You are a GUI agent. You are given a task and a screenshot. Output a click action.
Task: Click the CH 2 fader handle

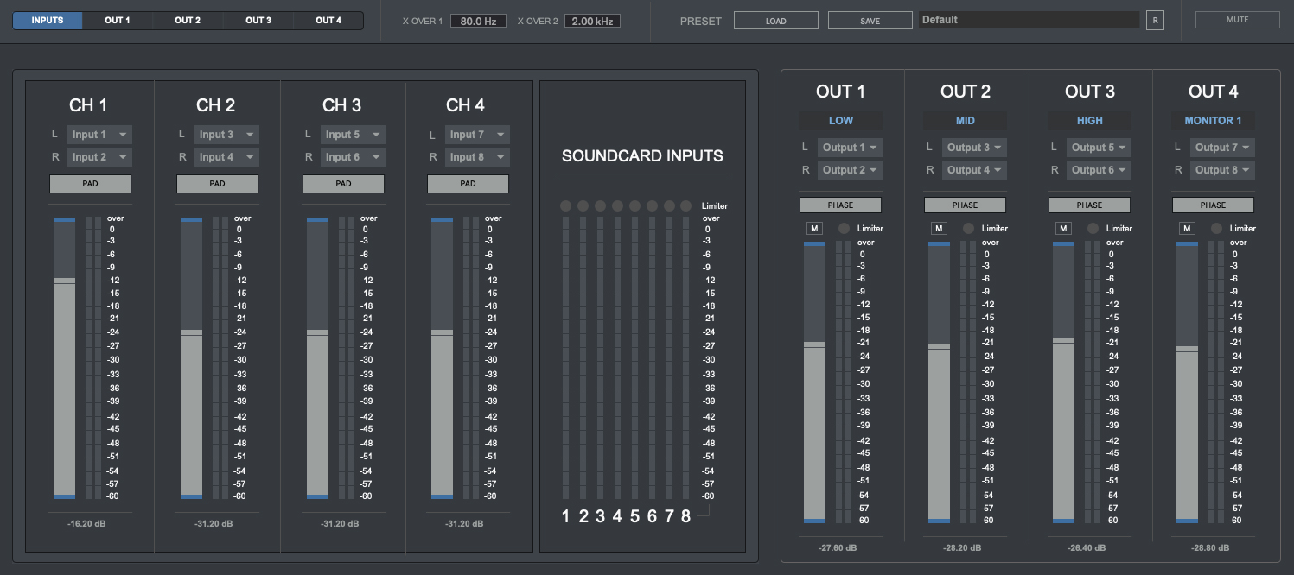tap(192, 332)
